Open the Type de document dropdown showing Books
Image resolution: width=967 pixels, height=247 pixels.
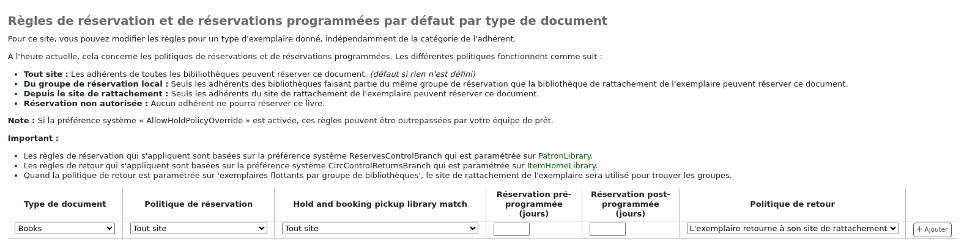(64, 228)
